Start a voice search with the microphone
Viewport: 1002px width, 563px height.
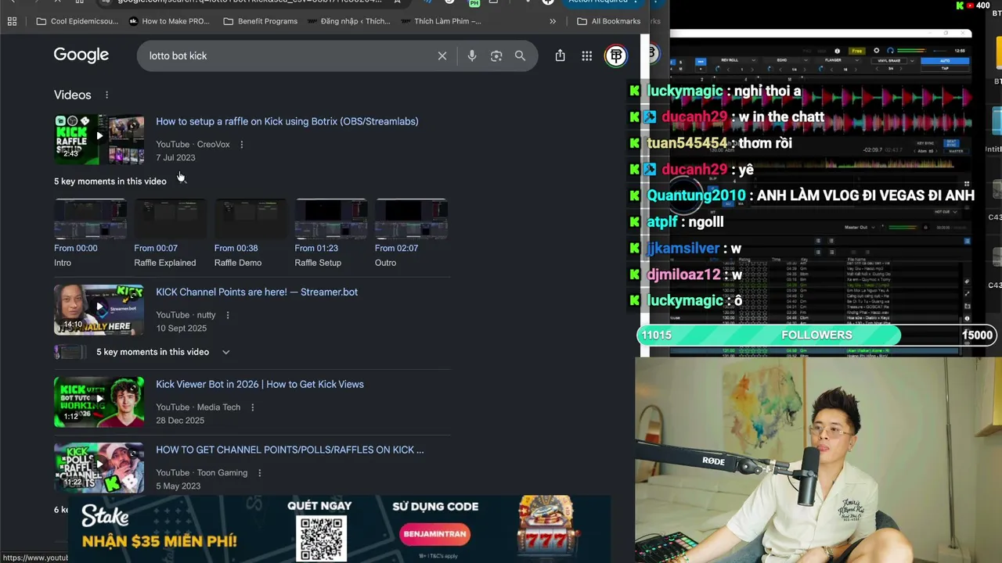click(471, 56)
